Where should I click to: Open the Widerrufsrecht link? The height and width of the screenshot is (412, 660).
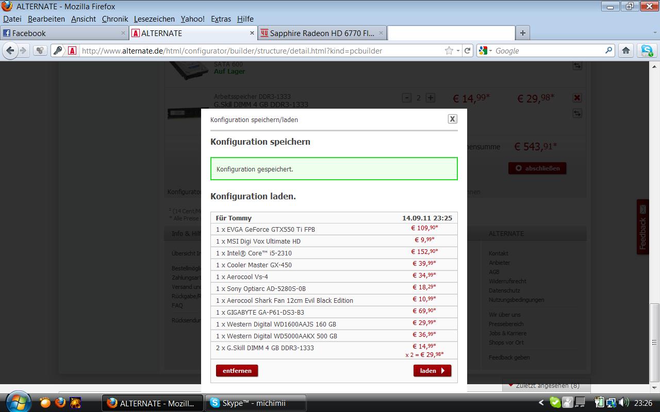[x=507, y=281]
